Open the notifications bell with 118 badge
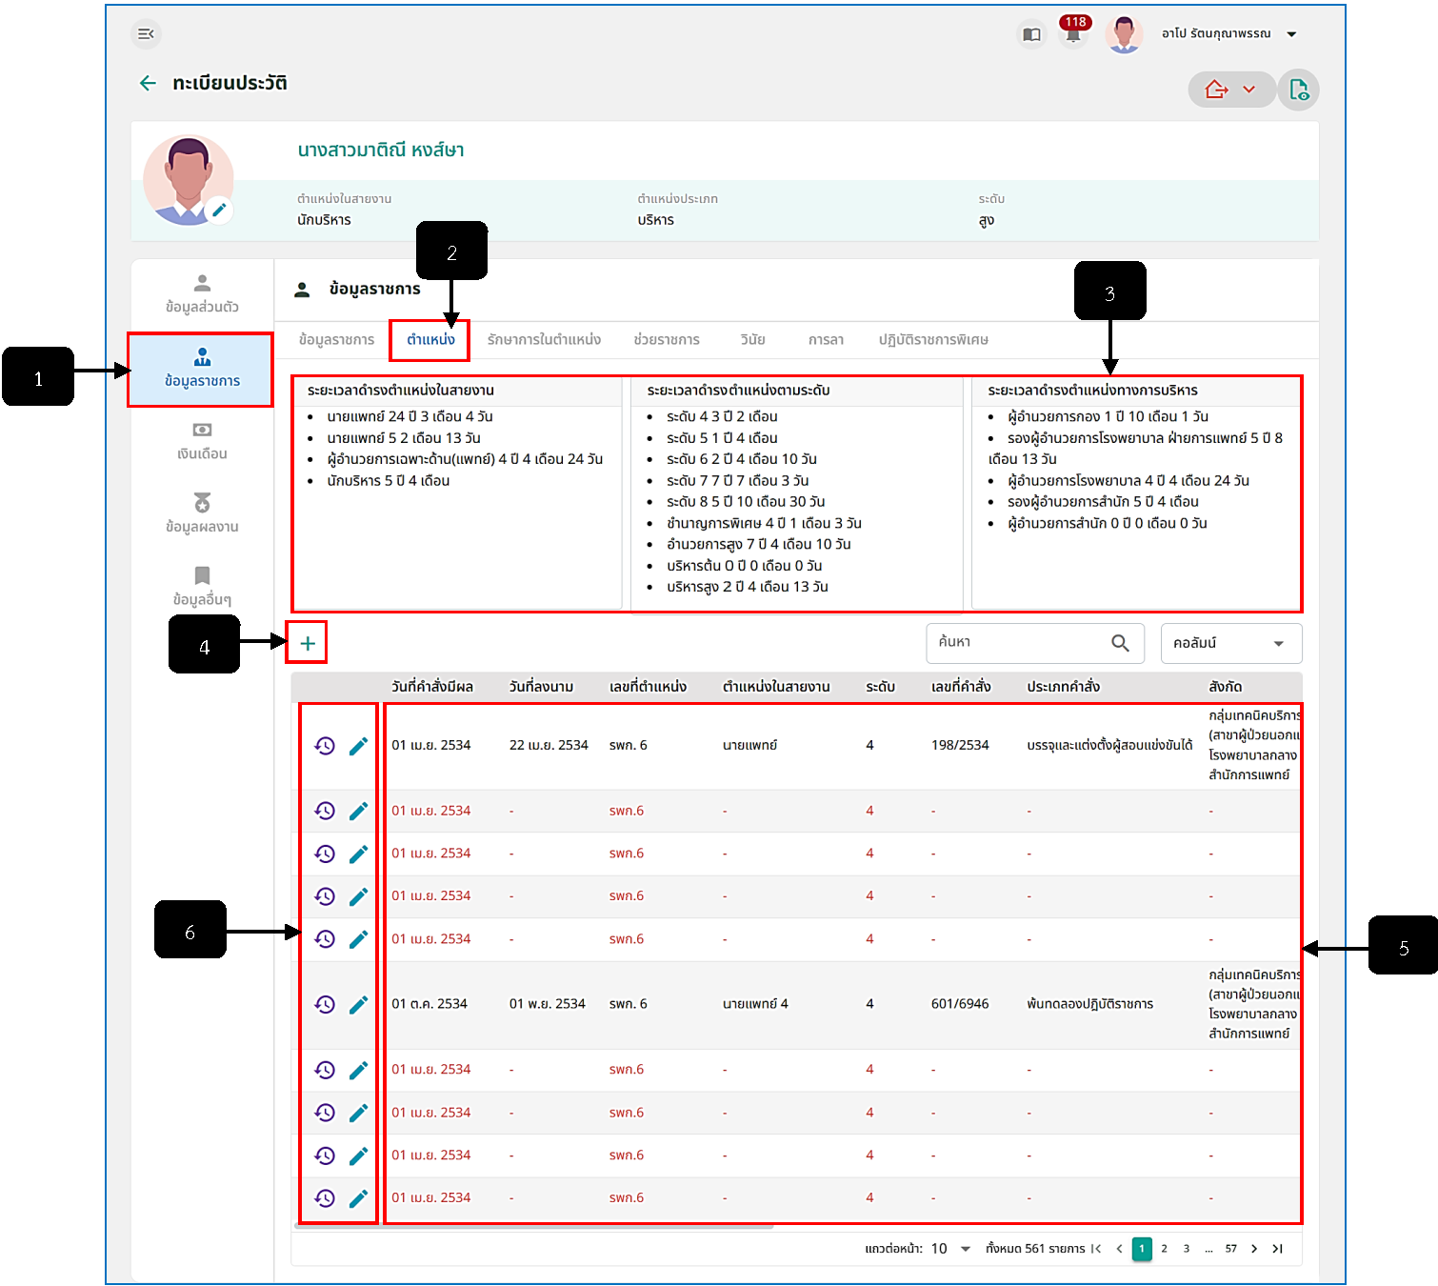The width and height of the screenshot is (1438, 1286). 1073,33
